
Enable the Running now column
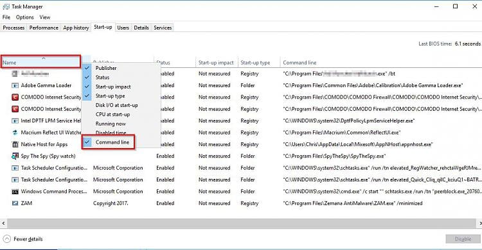[x=111, y=124]
